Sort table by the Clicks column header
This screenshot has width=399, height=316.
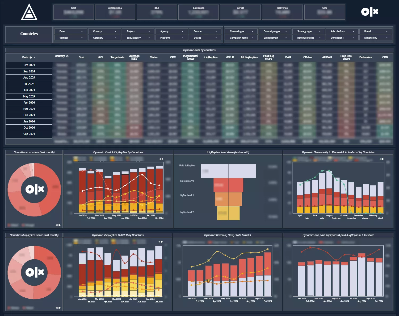[154, 57]
